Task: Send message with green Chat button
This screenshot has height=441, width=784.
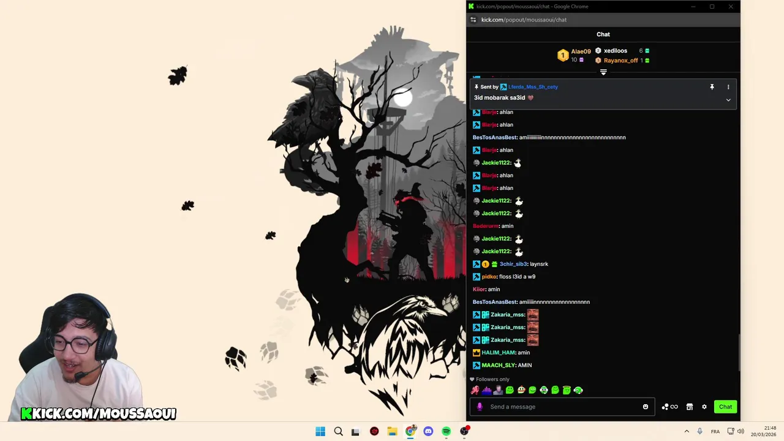Action: pos(725,407)
